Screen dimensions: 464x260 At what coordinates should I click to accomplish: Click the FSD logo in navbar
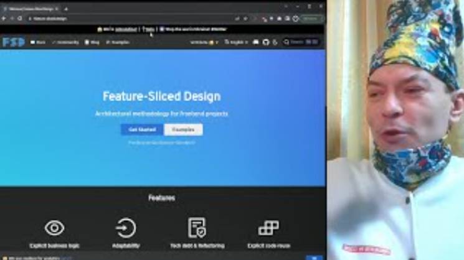click(x=13, y=42)
